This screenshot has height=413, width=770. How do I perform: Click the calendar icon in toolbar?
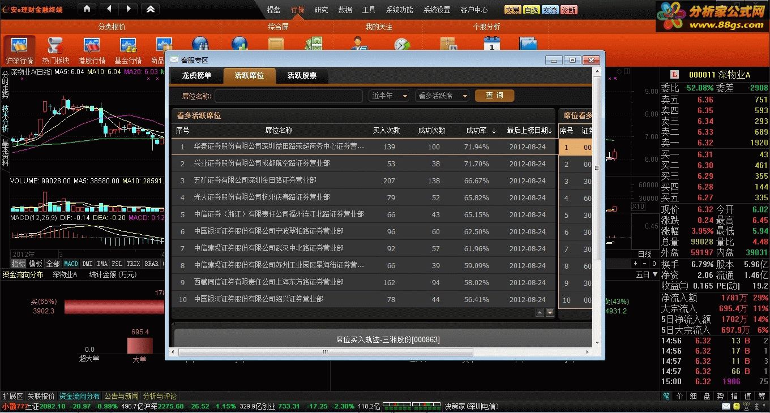(492, 44)
